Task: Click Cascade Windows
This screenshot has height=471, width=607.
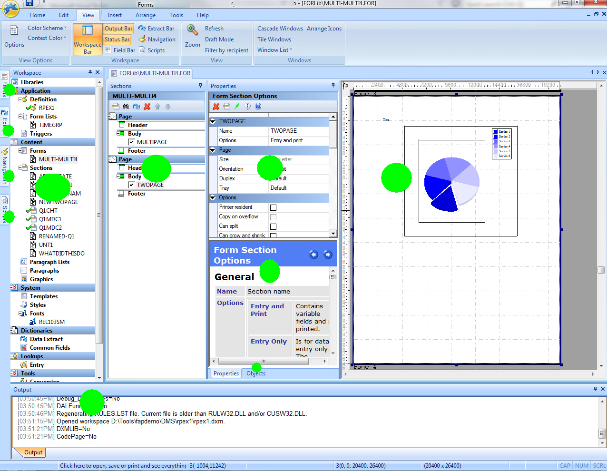Action: [280, 29]
